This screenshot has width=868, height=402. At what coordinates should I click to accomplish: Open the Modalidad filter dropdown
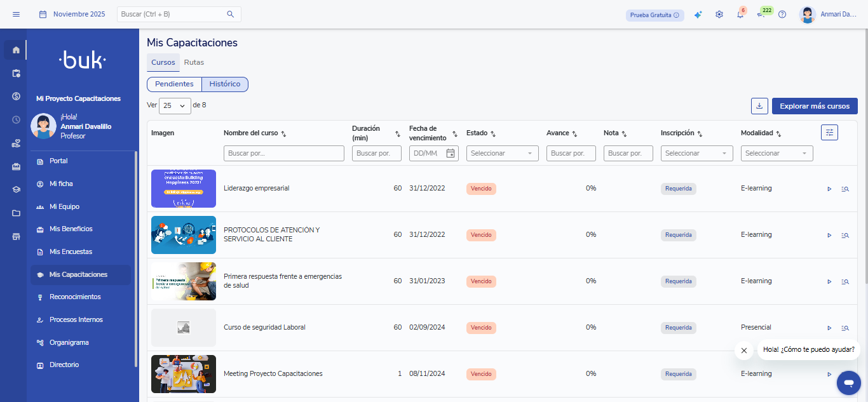pos(776,153)
